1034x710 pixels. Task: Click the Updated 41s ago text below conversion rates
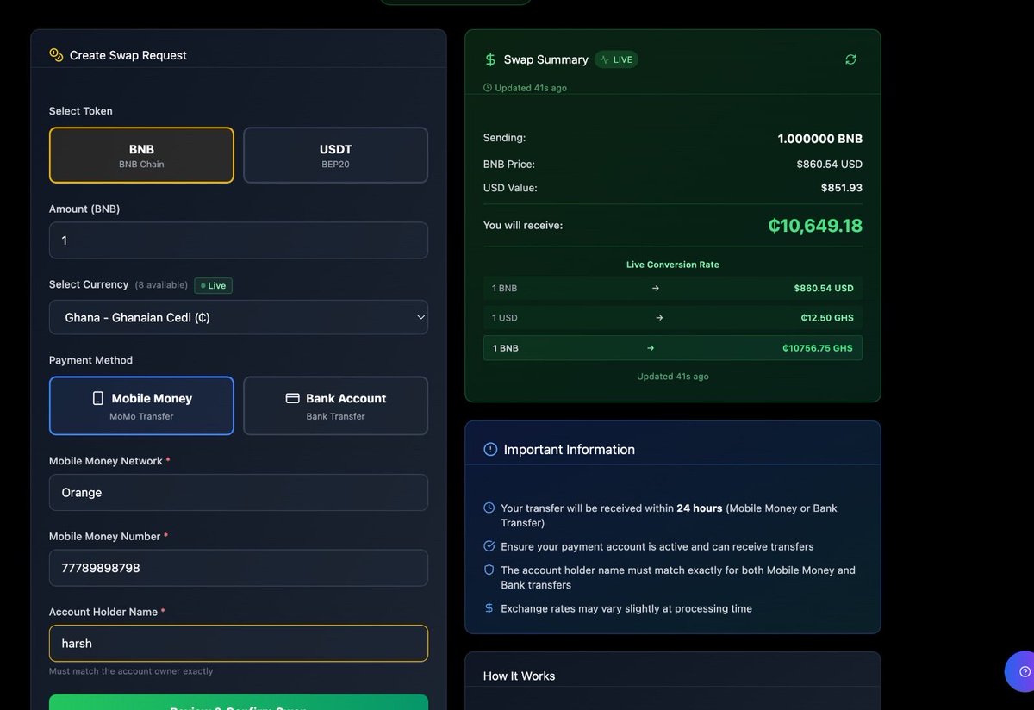point(673,377)
